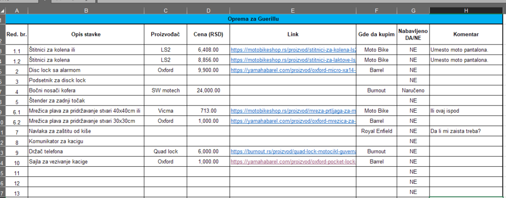The height and width of the screenshot is (198, 506).
Task: Click the select-all corner triangle
Action: point(3,11)
